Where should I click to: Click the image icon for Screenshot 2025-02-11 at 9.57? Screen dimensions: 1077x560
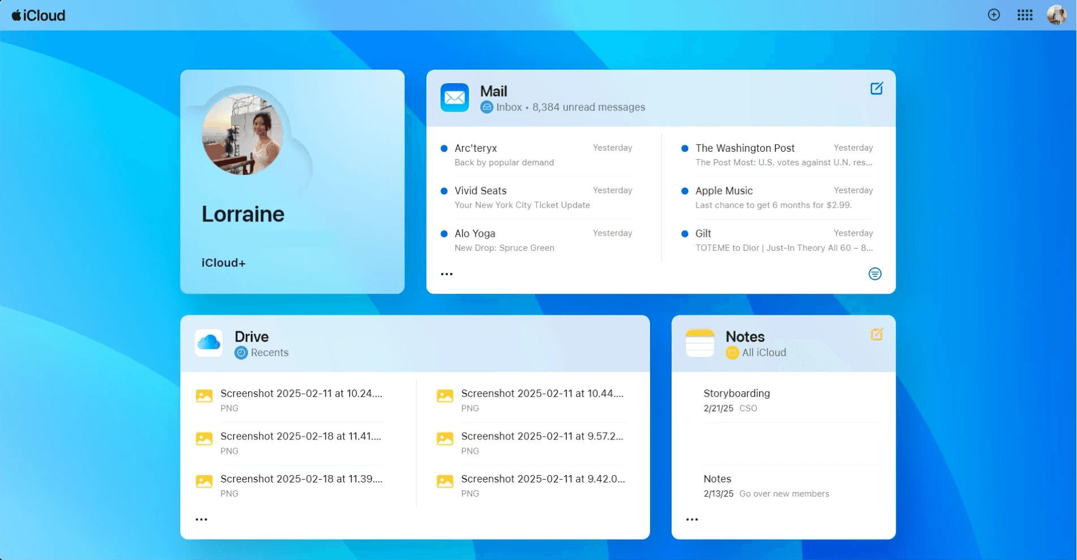[x=445, y=438]
